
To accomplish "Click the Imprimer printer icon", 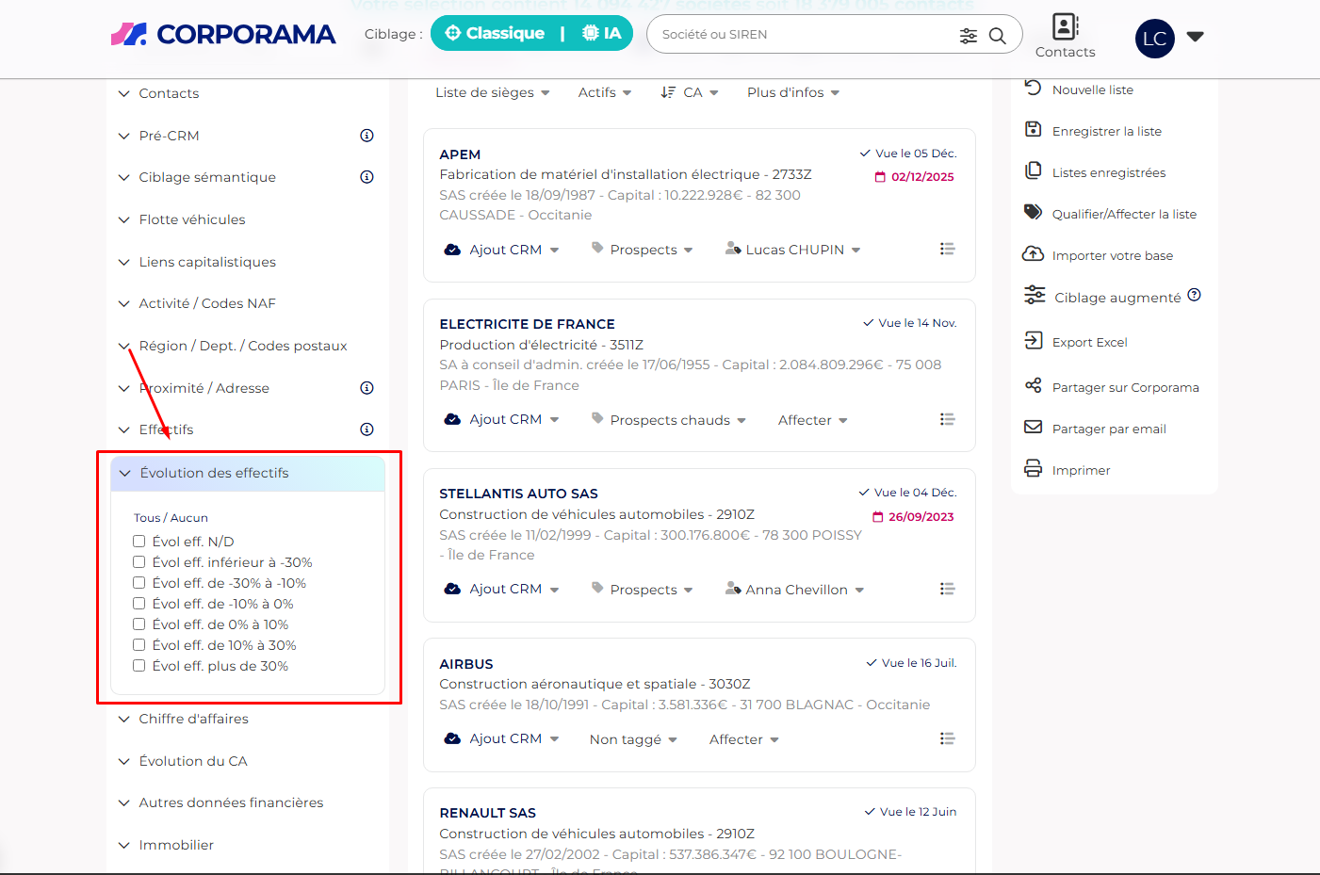I will pyautogui.click(x=1034, y=469).
